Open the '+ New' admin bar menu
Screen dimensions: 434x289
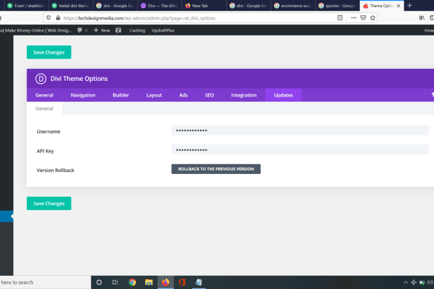pos(101,30)
